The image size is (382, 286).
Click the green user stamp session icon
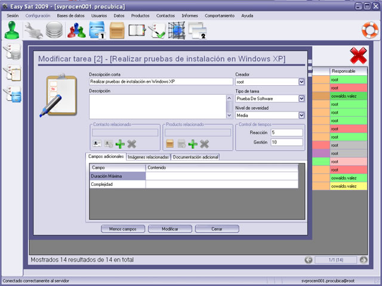tap(12, 30)
